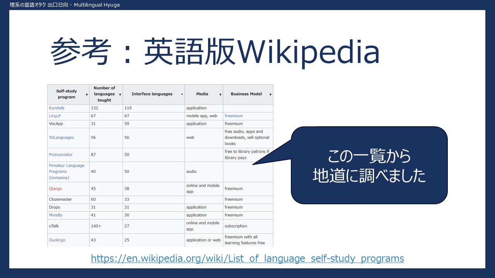Screen dimensions: 495x278
Task: Open the Pronunciator link
Action: coord(61,154)
